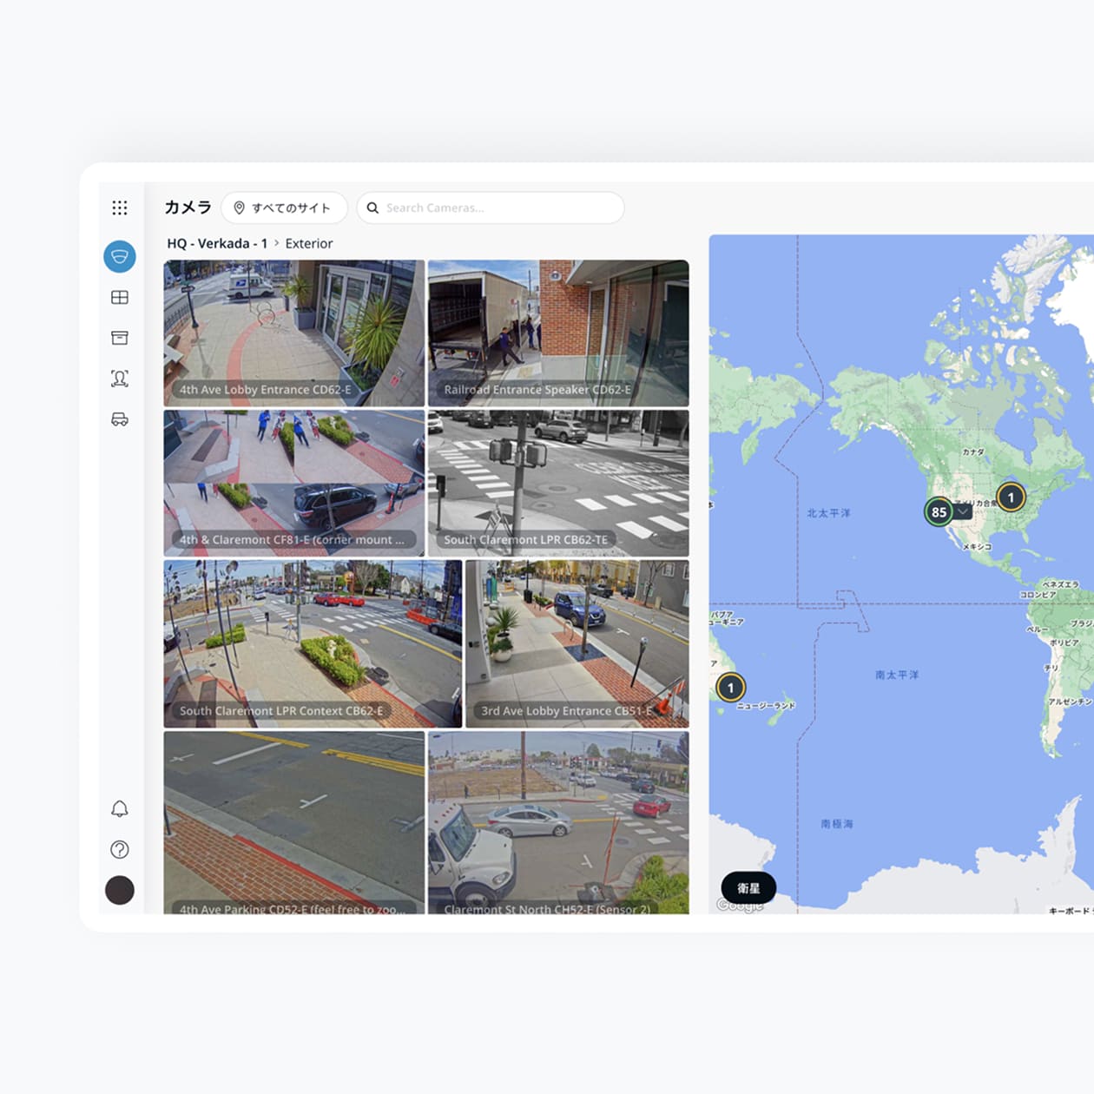Go to HQ - Verkada - 1 breadcrumb
The height and width of the screenshot is (1094, 1094).
click(x=217, y=243)
